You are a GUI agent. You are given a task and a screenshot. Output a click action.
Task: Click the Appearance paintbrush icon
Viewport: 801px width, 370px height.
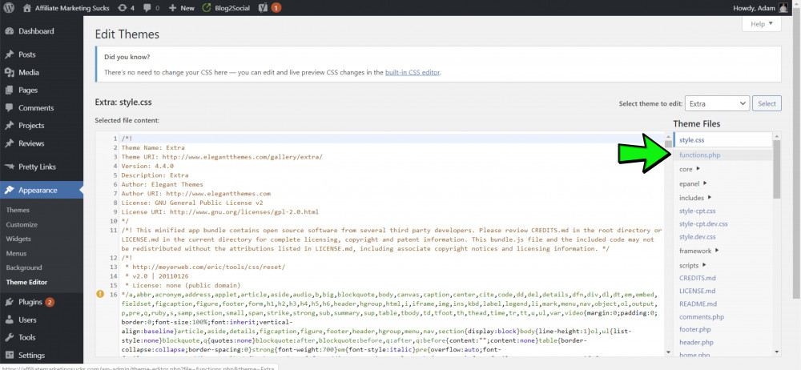pos(9,190)
